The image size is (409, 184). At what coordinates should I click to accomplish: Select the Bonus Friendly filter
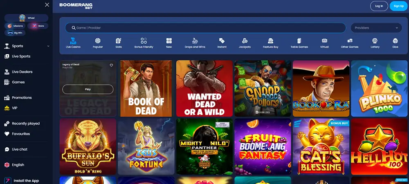[144, 43]
